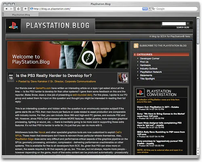
Task: Click the Safari forward arrow button
Action: [x=11, y=9]
